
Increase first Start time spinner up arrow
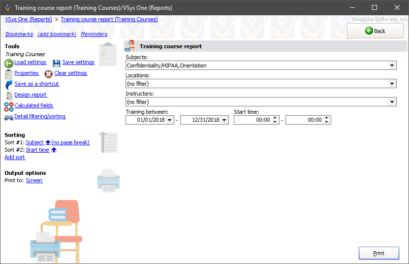[x=275, y=118]
